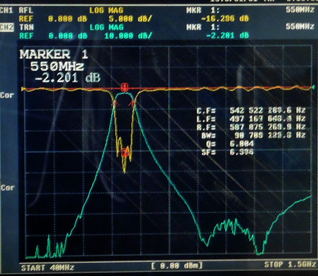Image resolution: width=318 pixels, height=276 pixels.
Task: Select the TRN measurement label
Action: 25,27
